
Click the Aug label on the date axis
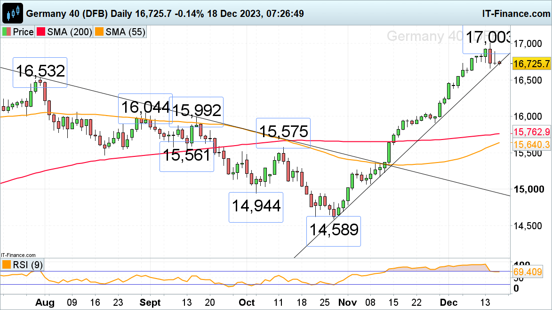[x=45, y=302]
